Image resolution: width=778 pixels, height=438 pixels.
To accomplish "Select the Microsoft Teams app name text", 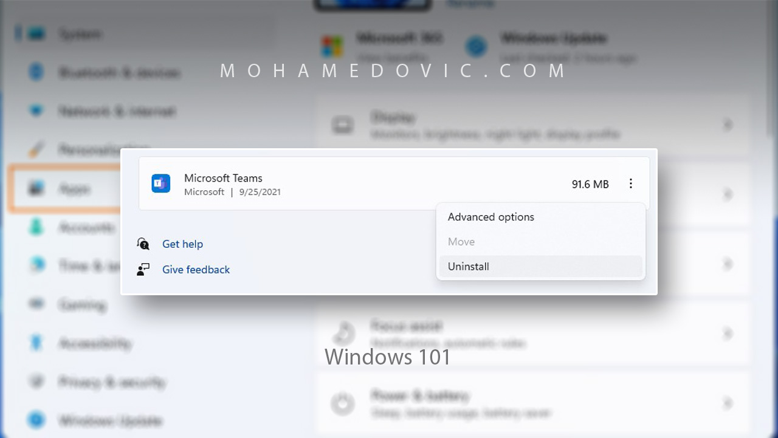I will click(x=223, y=178).
